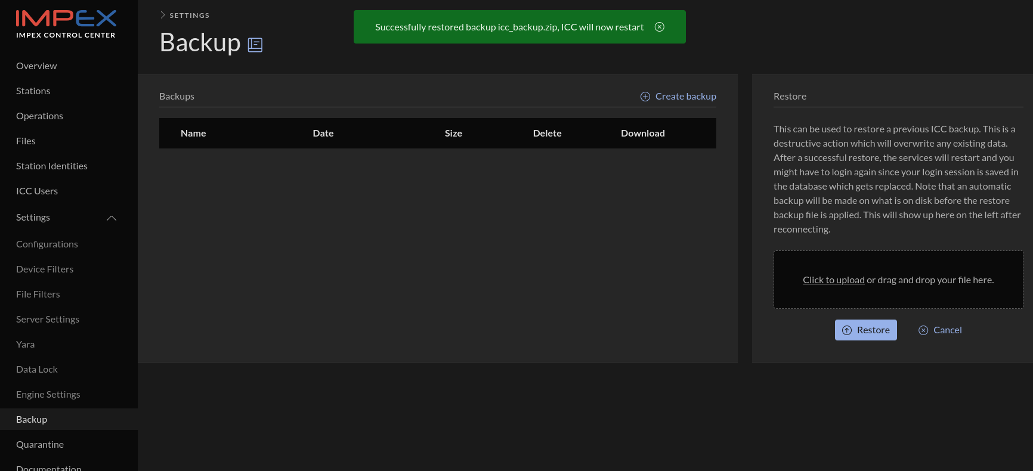Navigate to Engine Settings
Screen dimensions: 1033x471
pyautogui.click(x=48, y=394)
